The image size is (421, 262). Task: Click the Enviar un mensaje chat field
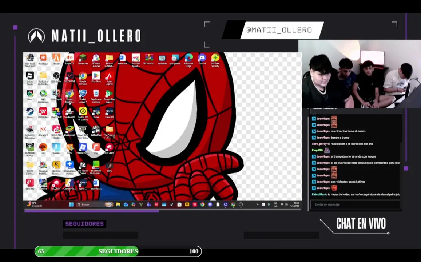pyautogui.click(x=355, y=205)
